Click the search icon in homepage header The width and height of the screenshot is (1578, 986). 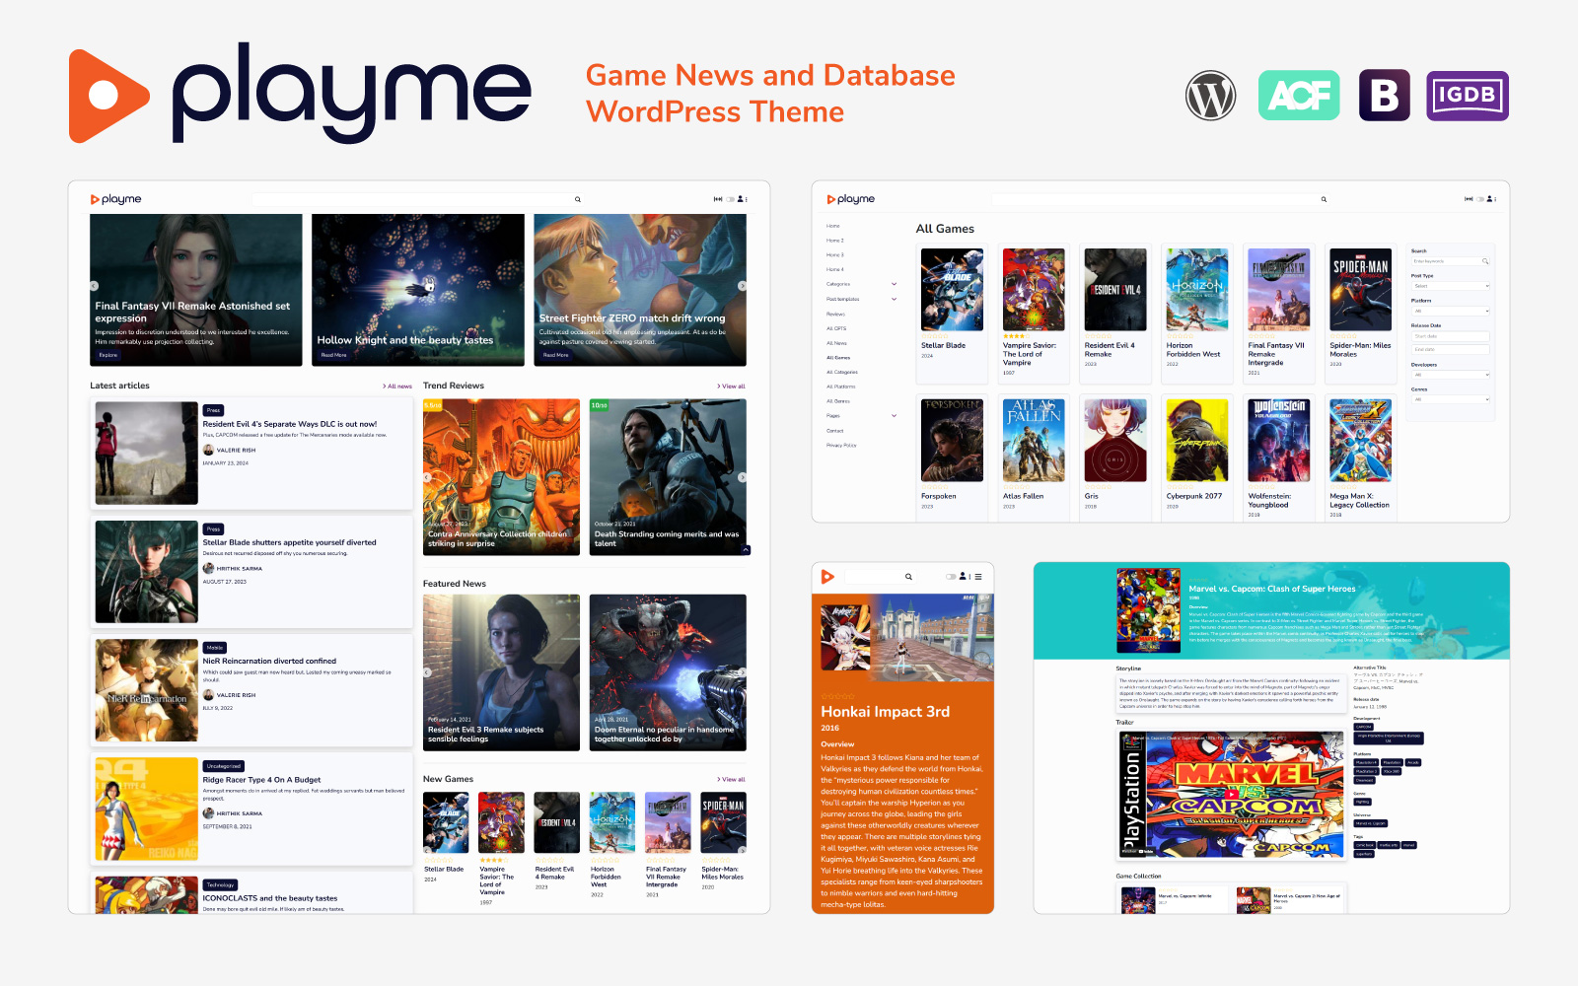(578, 199)
